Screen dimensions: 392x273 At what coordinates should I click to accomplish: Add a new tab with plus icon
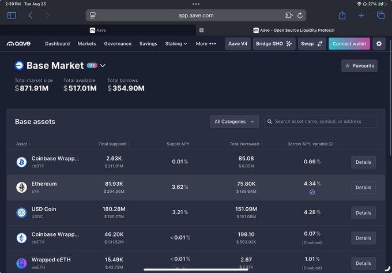click(361, 16)
